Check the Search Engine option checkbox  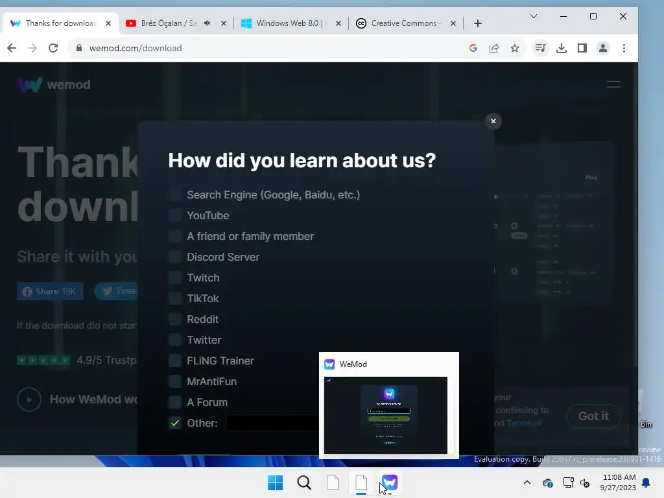coord(175,195)
